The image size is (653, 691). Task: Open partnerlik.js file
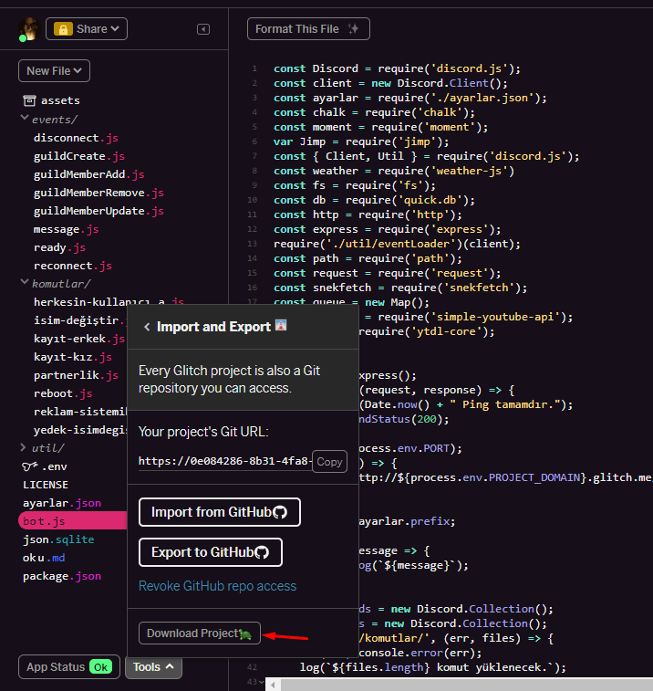[76, 375]
